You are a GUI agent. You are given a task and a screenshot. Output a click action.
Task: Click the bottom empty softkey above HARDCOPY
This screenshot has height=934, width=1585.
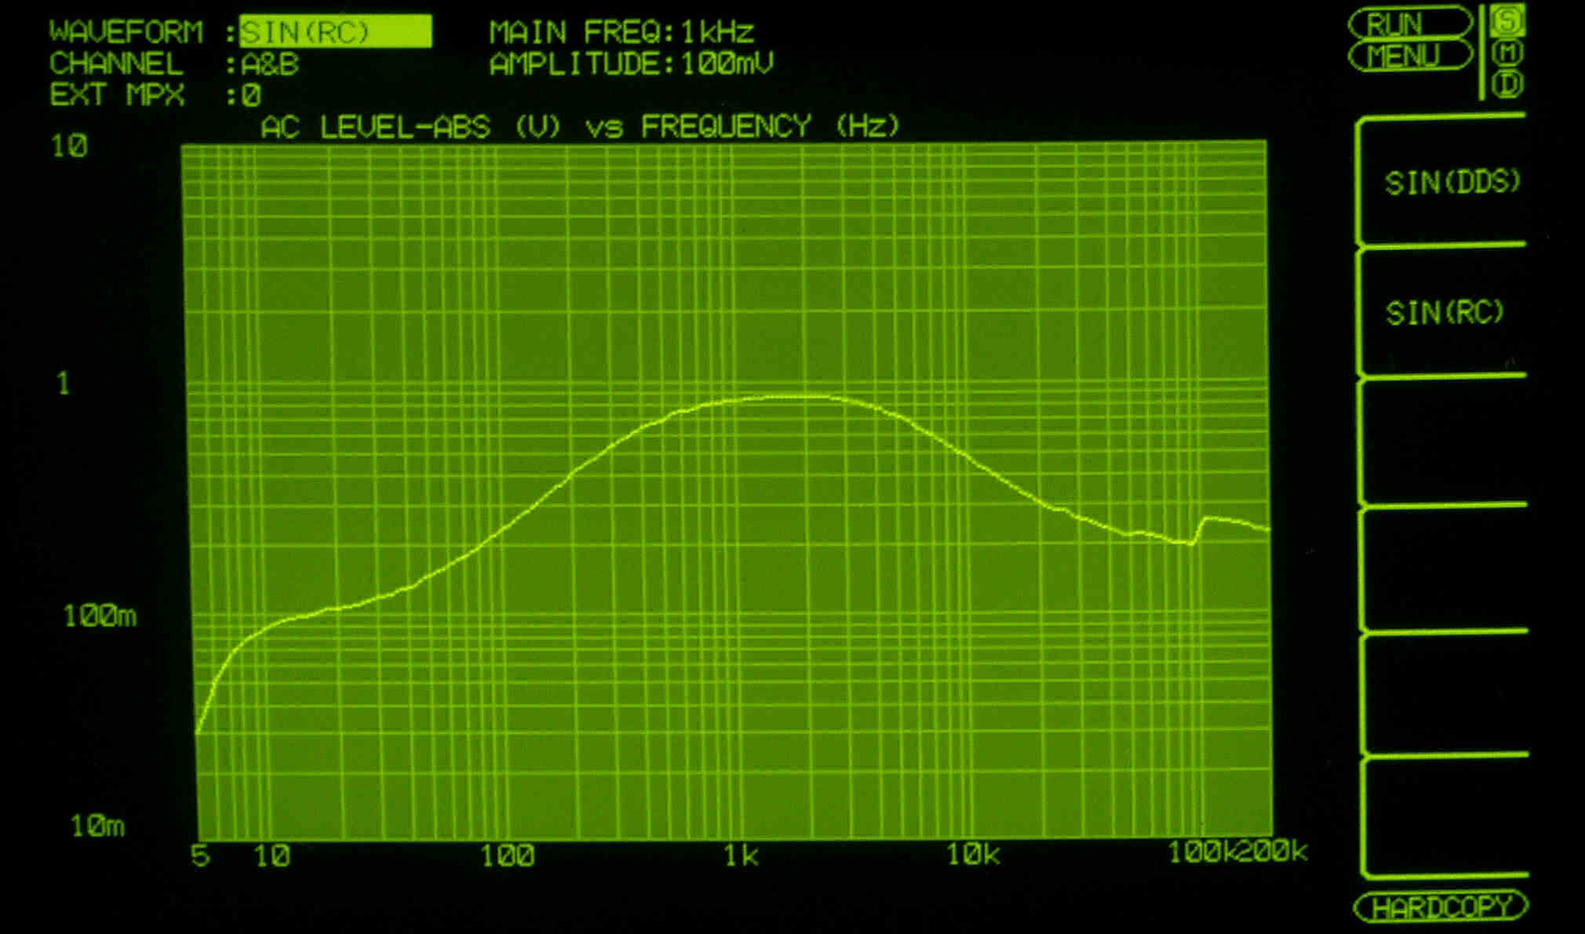1444,816
